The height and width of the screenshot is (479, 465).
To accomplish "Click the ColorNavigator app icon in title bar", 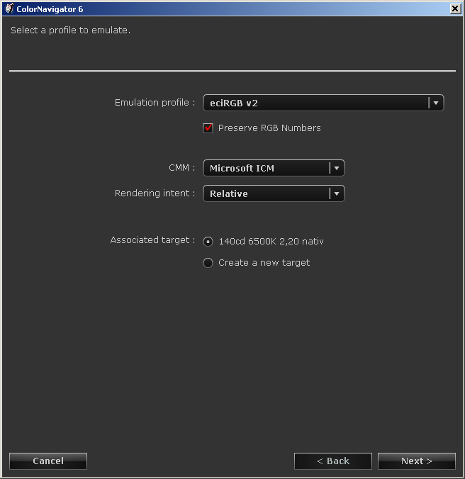I will tap(9, 9).
